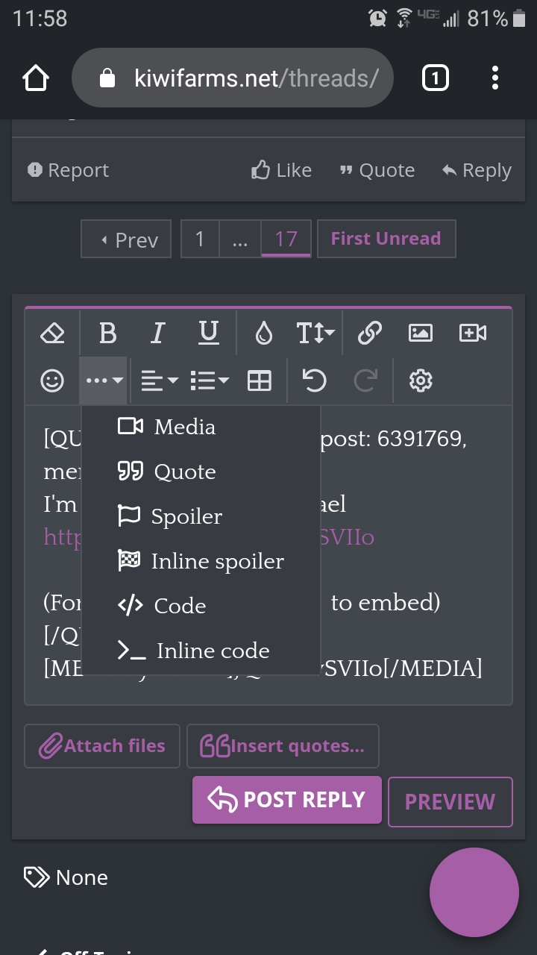Click the insert table icon

[260, 381]
